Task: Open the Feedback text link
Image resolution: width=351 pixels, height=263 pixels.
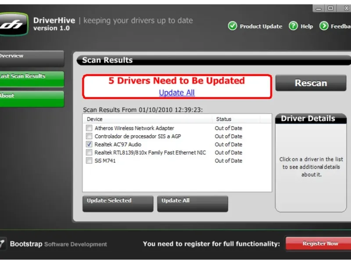Action: 341,26
